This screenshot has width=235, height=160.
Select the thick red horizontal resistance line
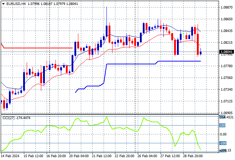tap(37, 48)
